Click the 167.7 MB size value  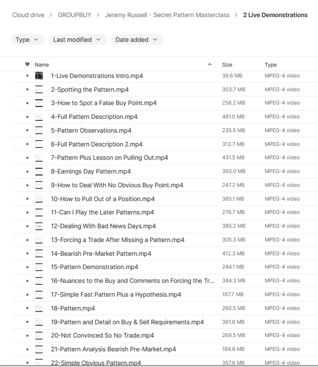click(x=233, y=294)
